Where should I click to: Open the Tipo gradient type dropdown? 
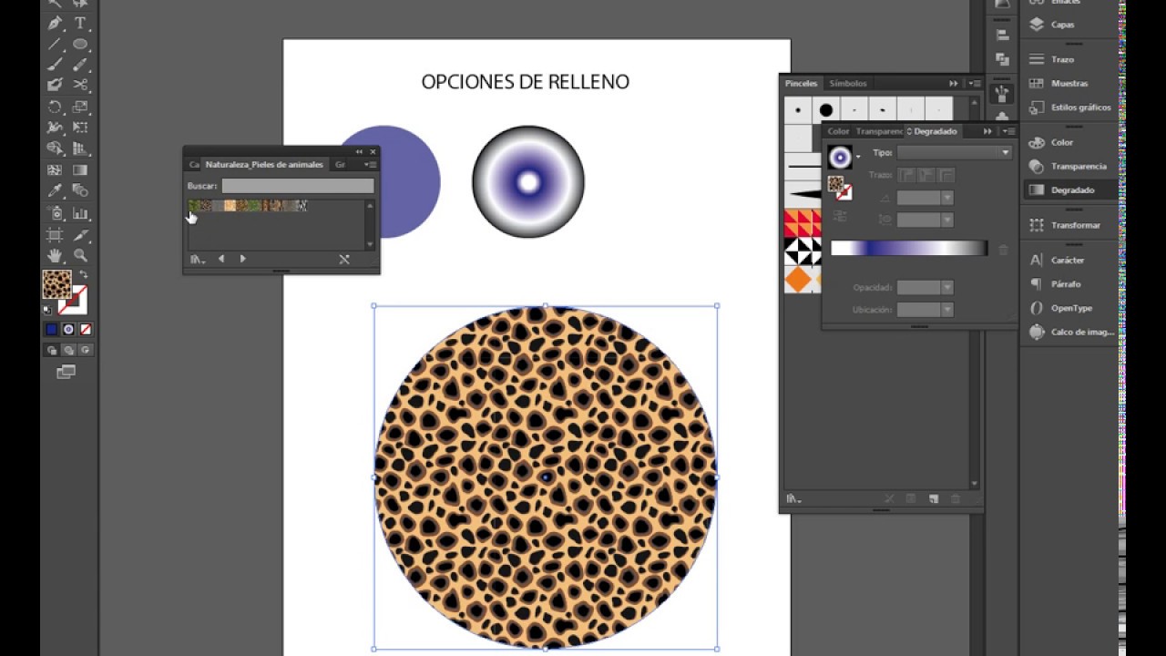click(955, 153)
